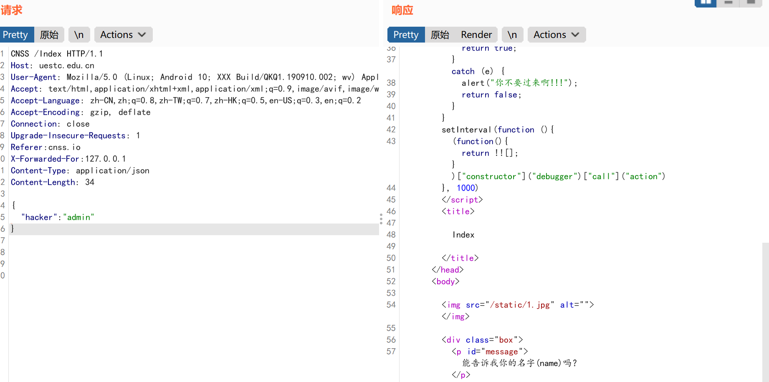Image resolution: width=769 pixels, height=382 pixels.
Task: Click the "return true;" line at response top
Action: (x=489, y=48)
